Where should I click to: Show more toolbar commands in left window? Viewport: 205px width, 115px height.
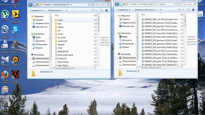(x=67, y=10)
